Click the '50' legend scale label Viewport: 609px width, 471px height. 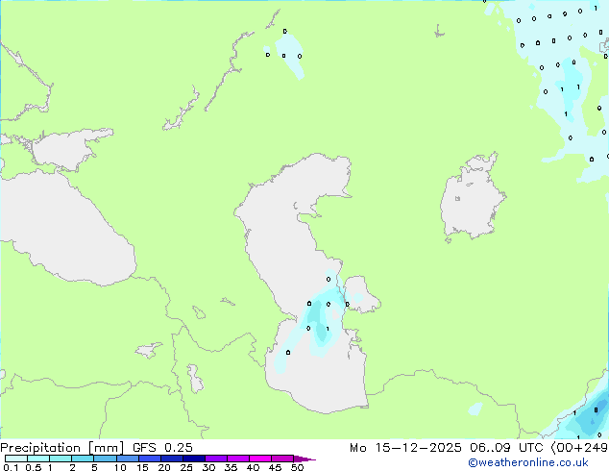[x=298, y=467]
